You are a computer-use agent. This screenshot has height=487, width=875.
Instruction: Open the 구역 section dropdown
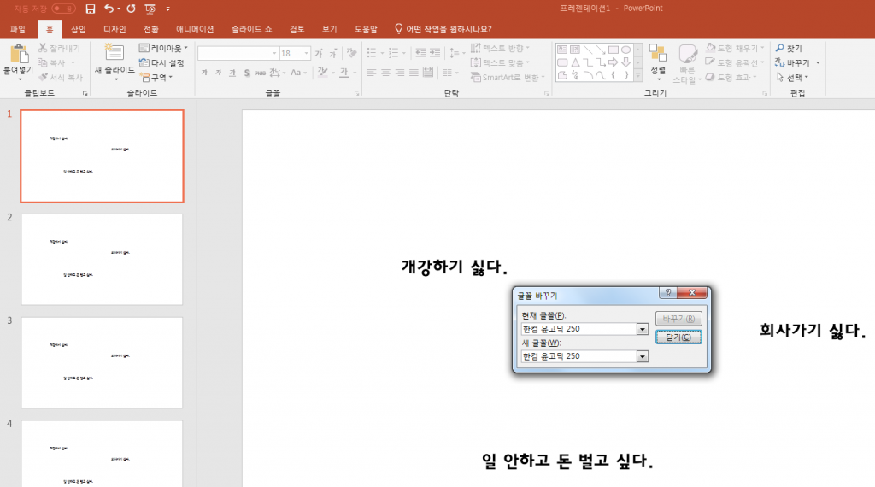pos(156,77)
